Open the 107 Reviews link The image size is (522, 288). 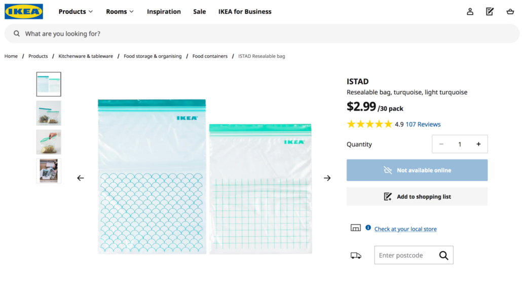pyautogui.click(x=423, y=125)
